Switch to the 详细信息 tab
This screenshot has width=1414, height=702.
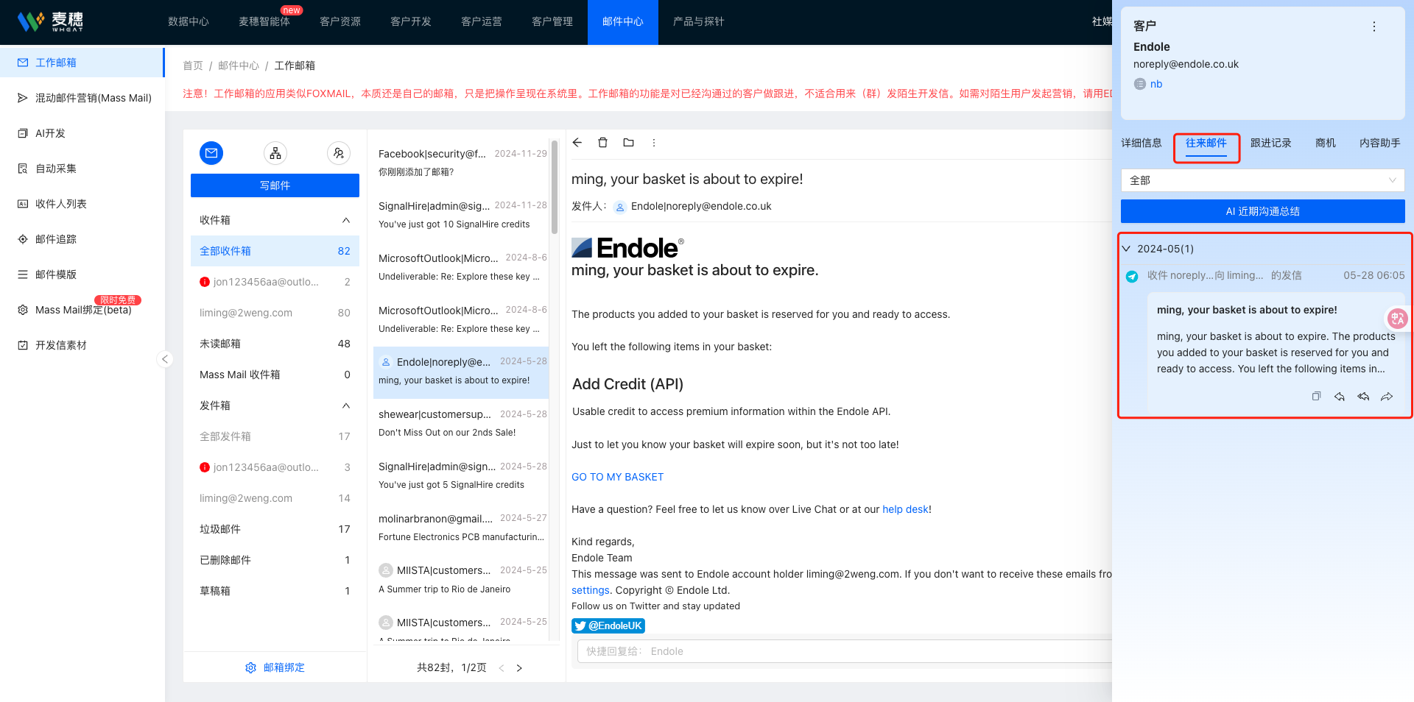1142,143
